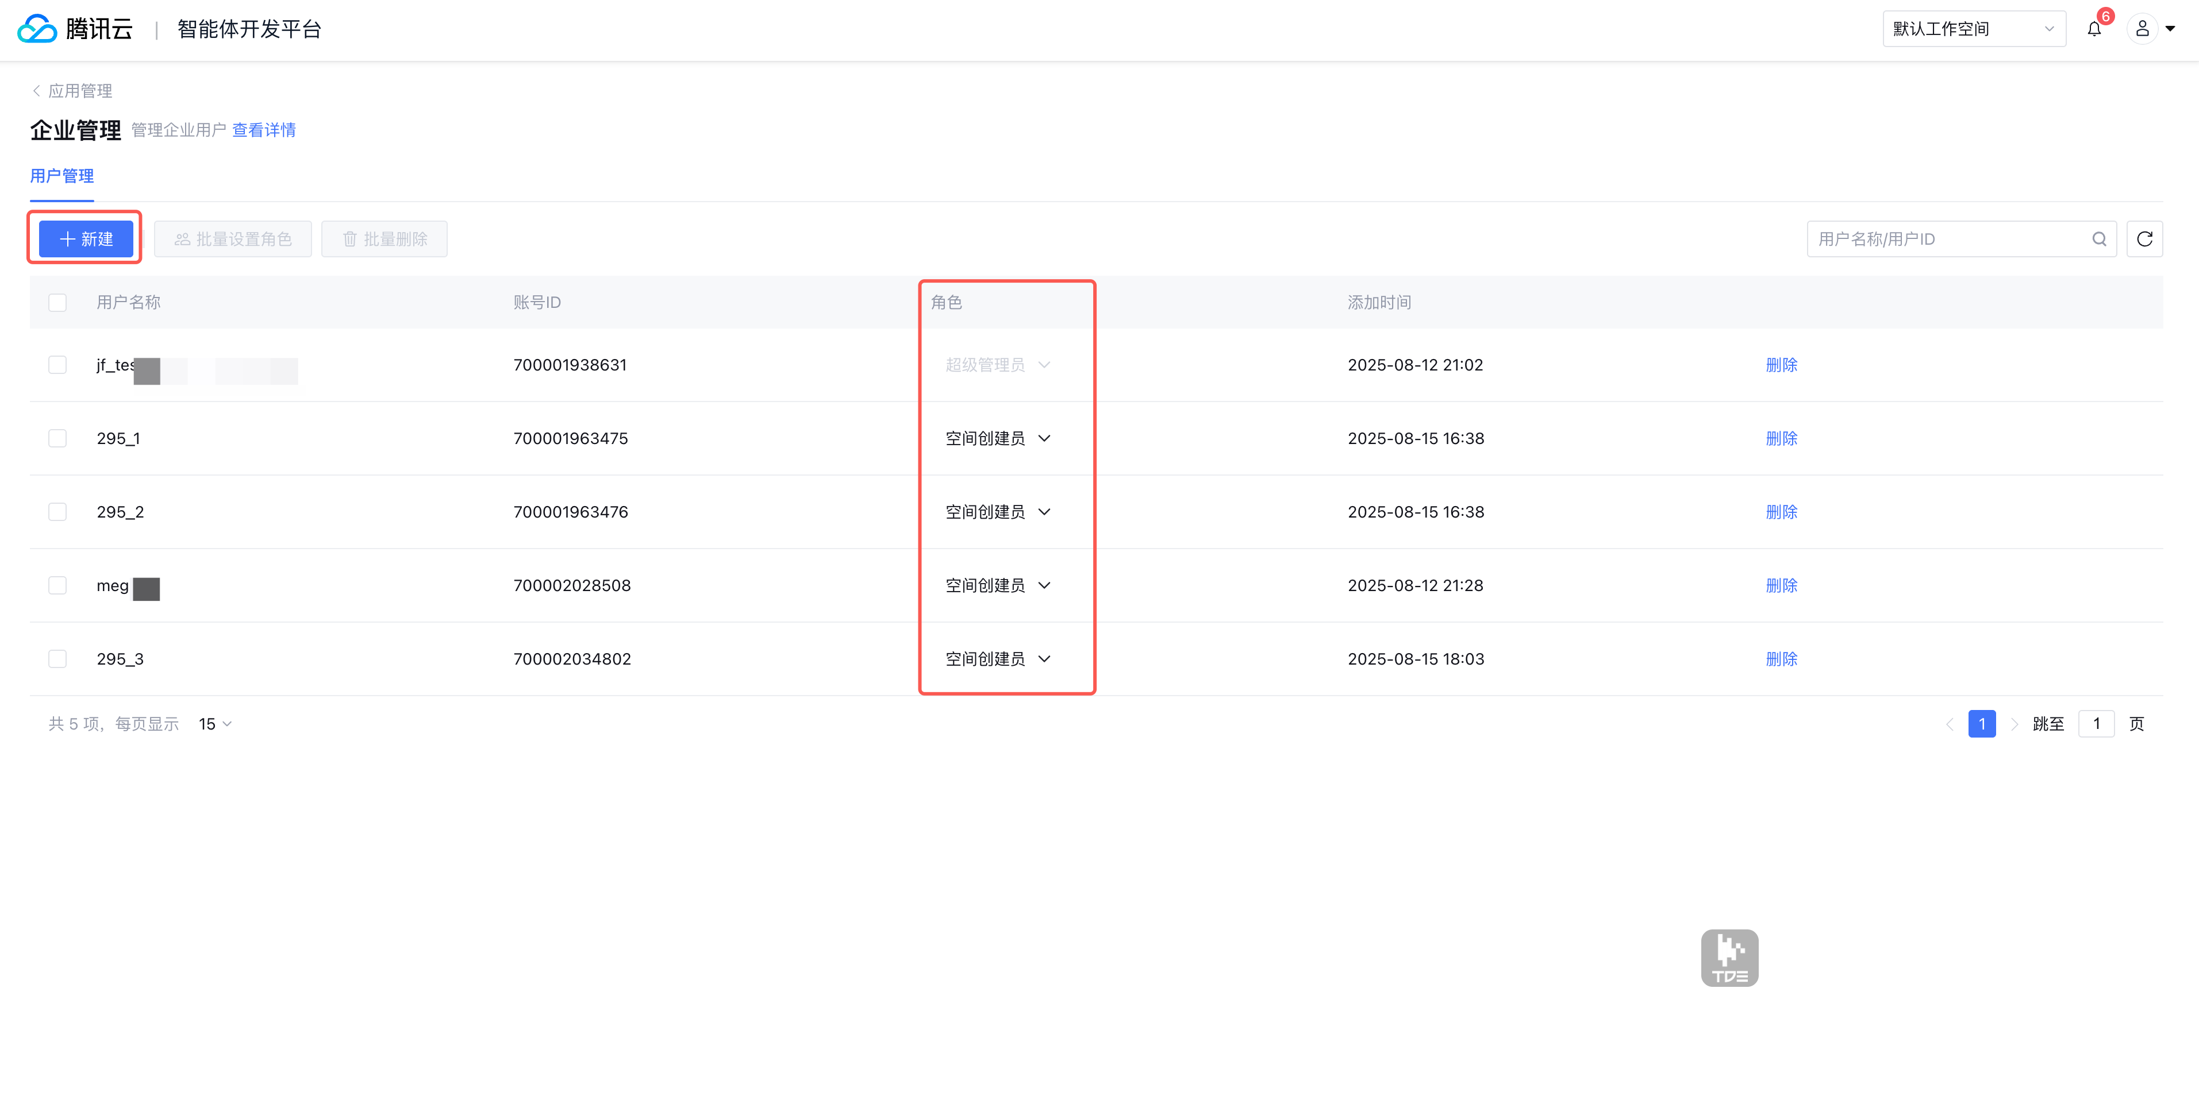This screenshot has width=2199, height=1096.
Task: Open the 查看详情 link
Action: point(264,130)
